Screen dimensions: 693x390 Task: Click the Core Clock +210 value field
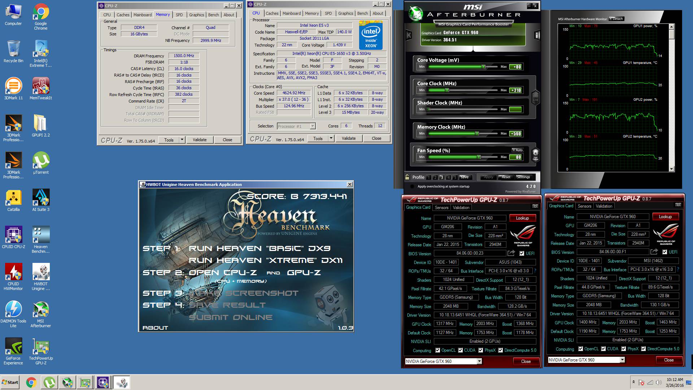tap(515, 90)
